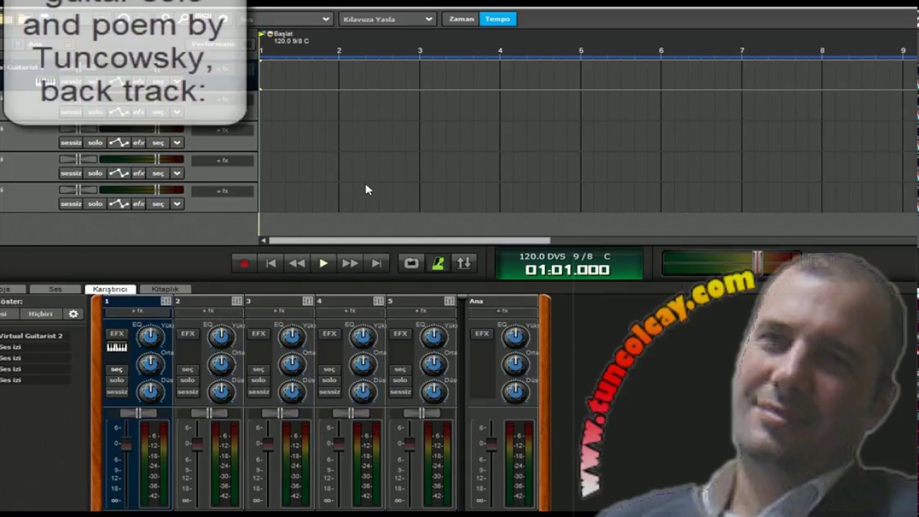Viewport: 919px width, 517px height.
Task: Click measure 5 on the timeline ruler
Action: coord(581,50)
